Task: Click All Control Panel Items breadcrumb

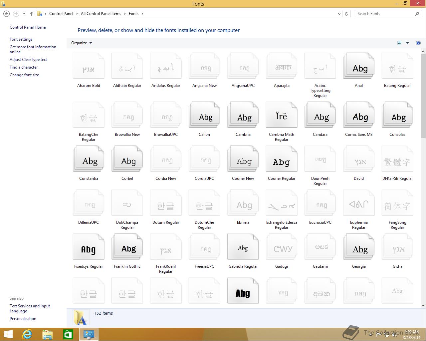Action: 101,14
